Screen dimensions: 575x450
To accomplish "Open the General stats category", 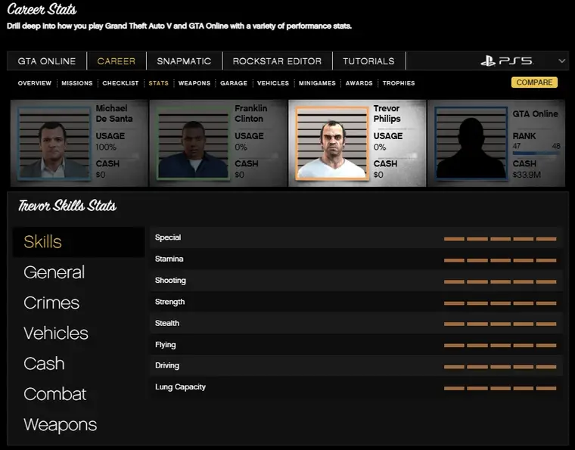I will (54, 272).
